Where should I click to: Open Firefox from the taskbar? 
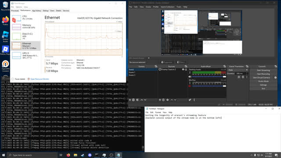pos(68,155)
